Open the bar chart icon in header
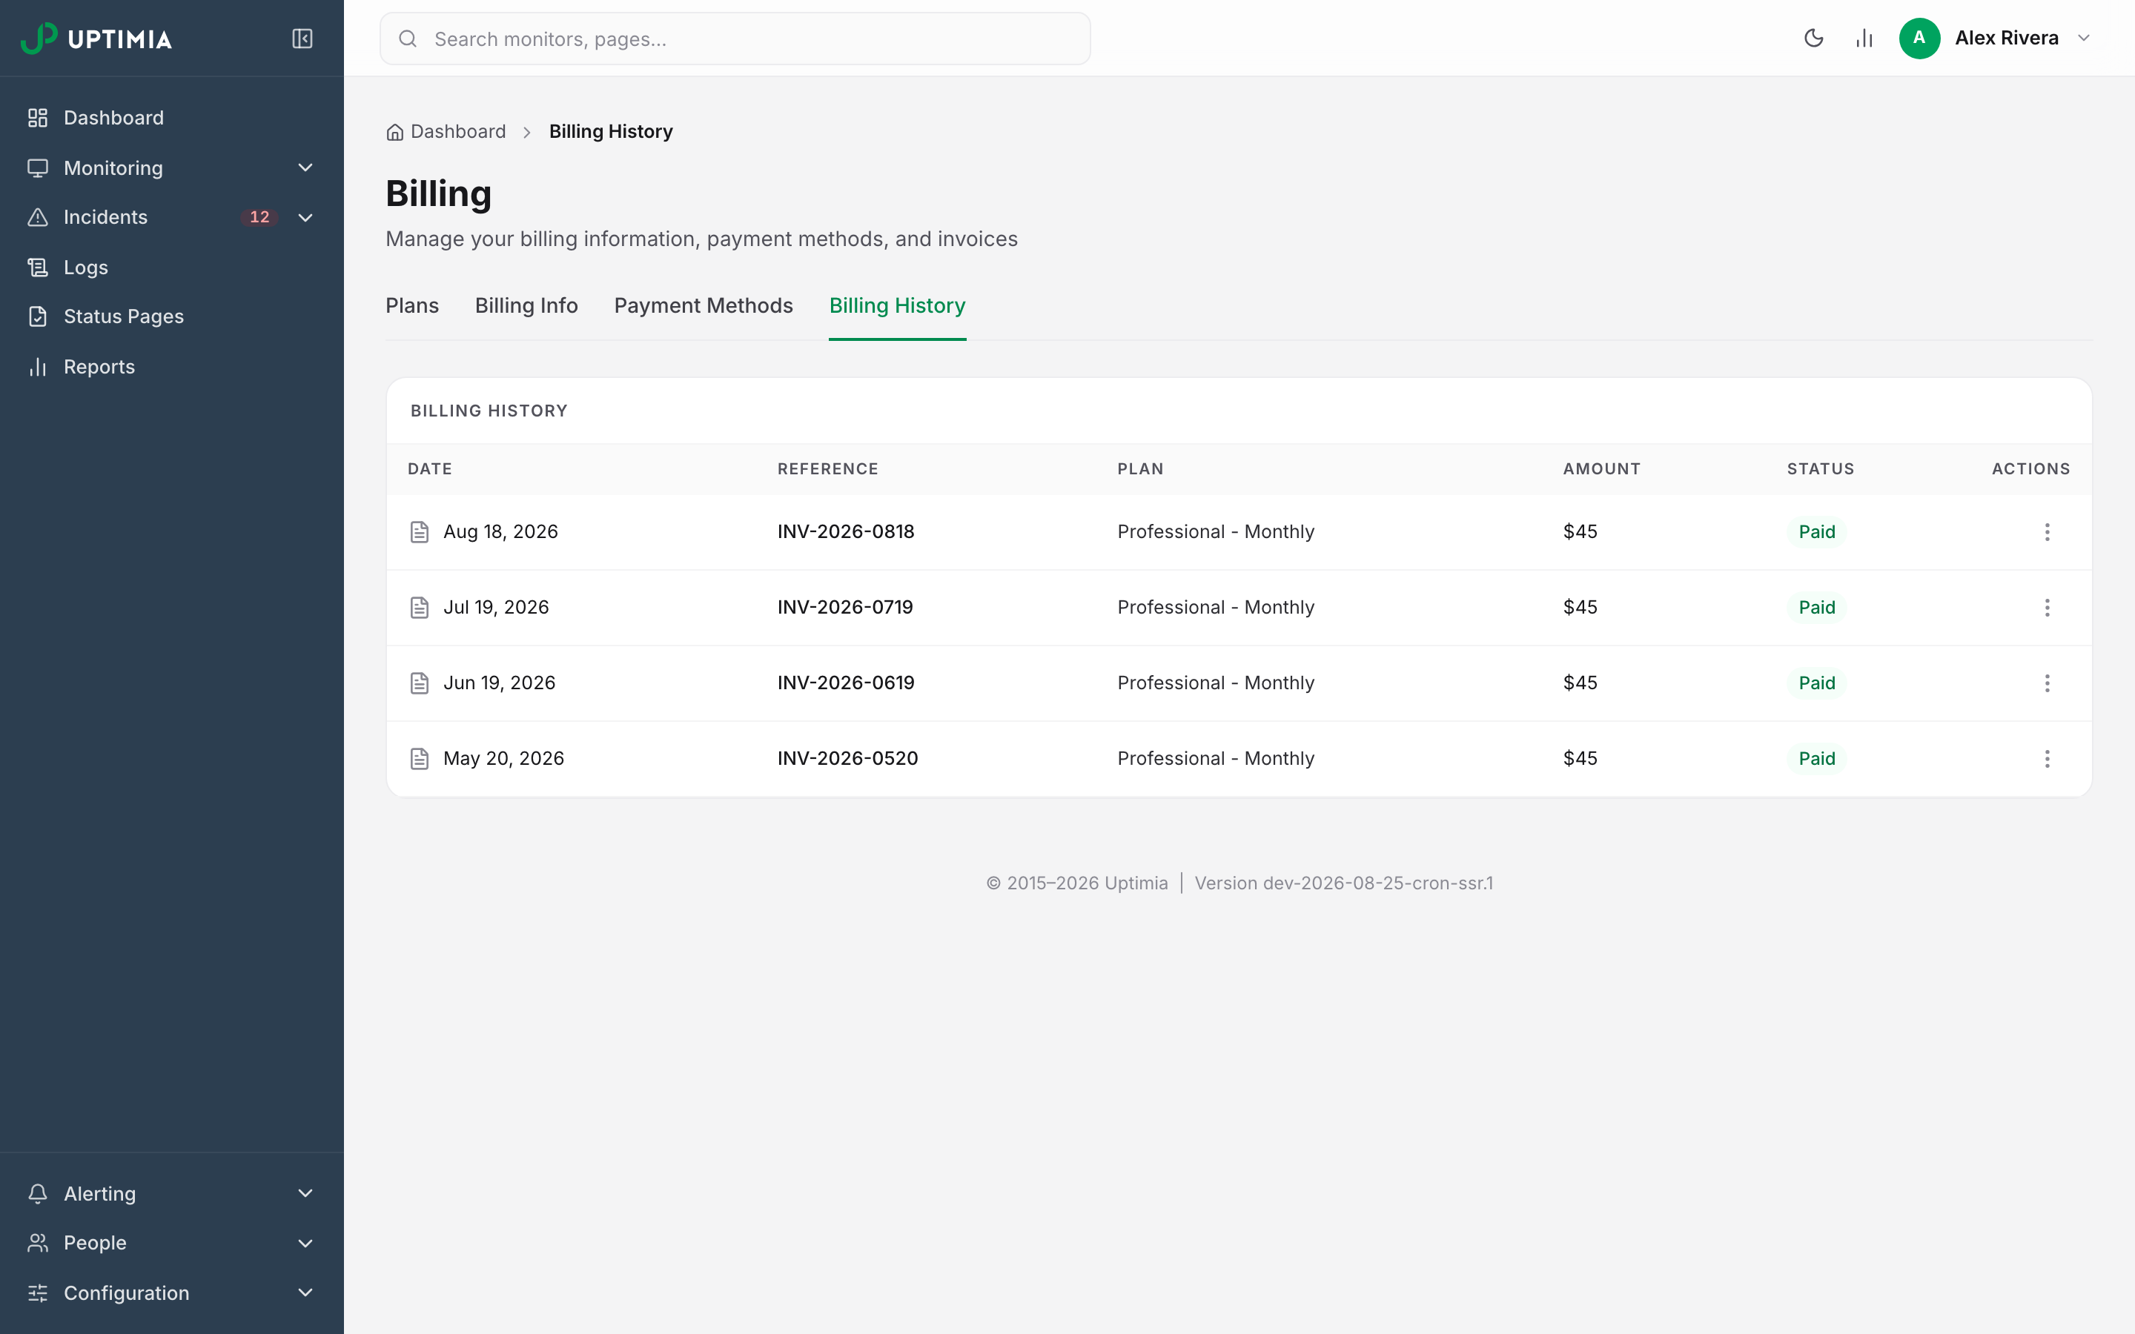2135x1334 pixels. (x=1864, y=38)
